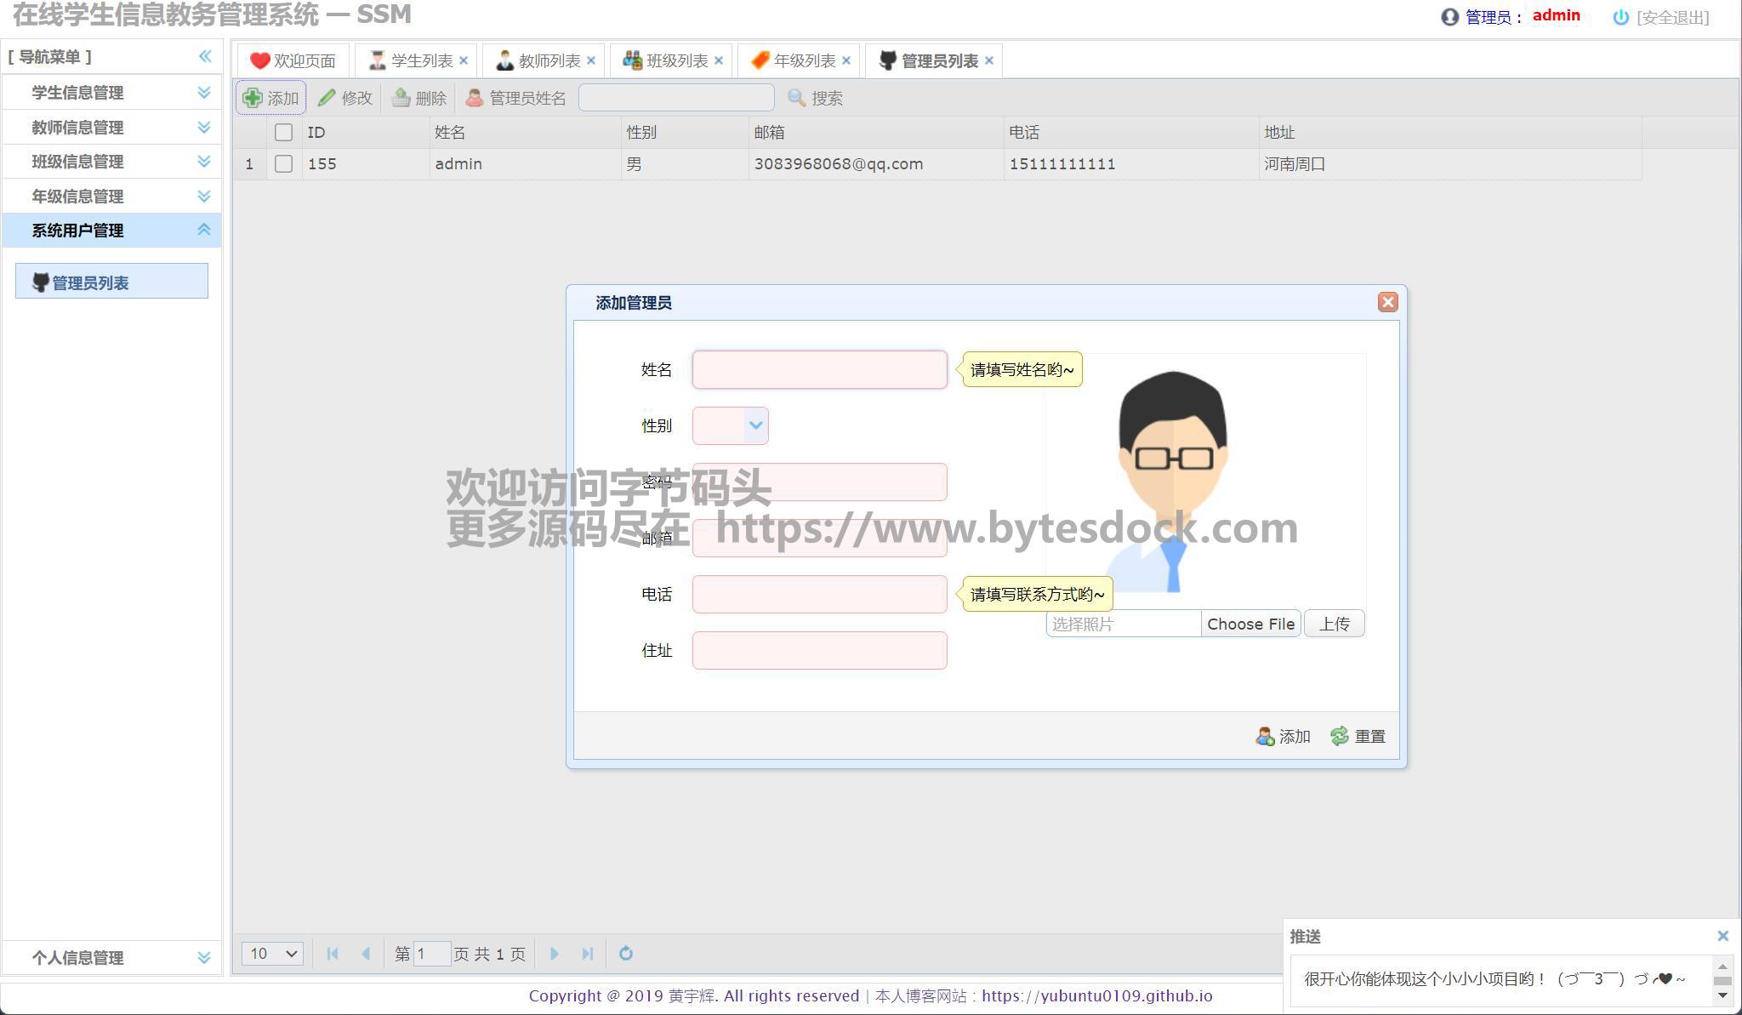Check the select-all checkbox in the table header

tap(283, 132)
